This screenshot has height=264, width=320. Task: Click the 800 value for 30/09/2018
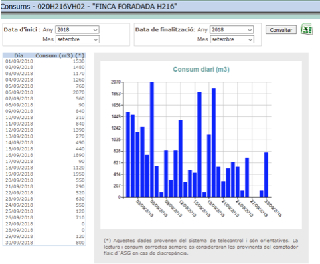tap(80, 243)
